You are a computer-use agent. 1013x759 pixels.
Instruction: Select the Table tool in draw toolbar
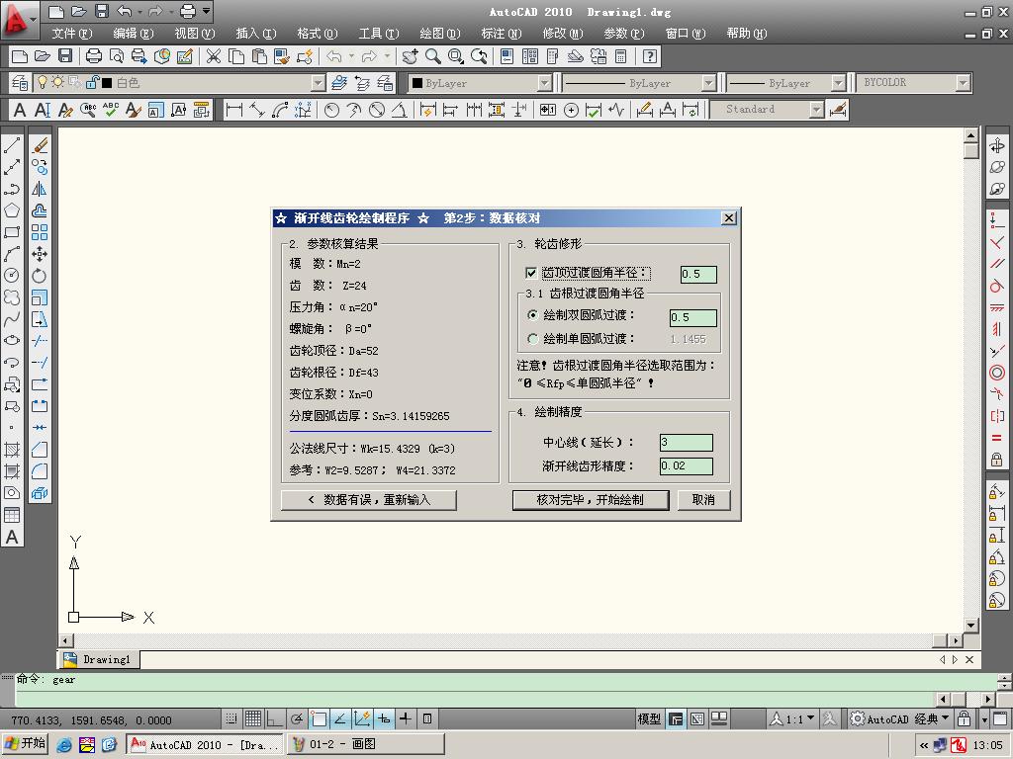(x=12, y=514)
